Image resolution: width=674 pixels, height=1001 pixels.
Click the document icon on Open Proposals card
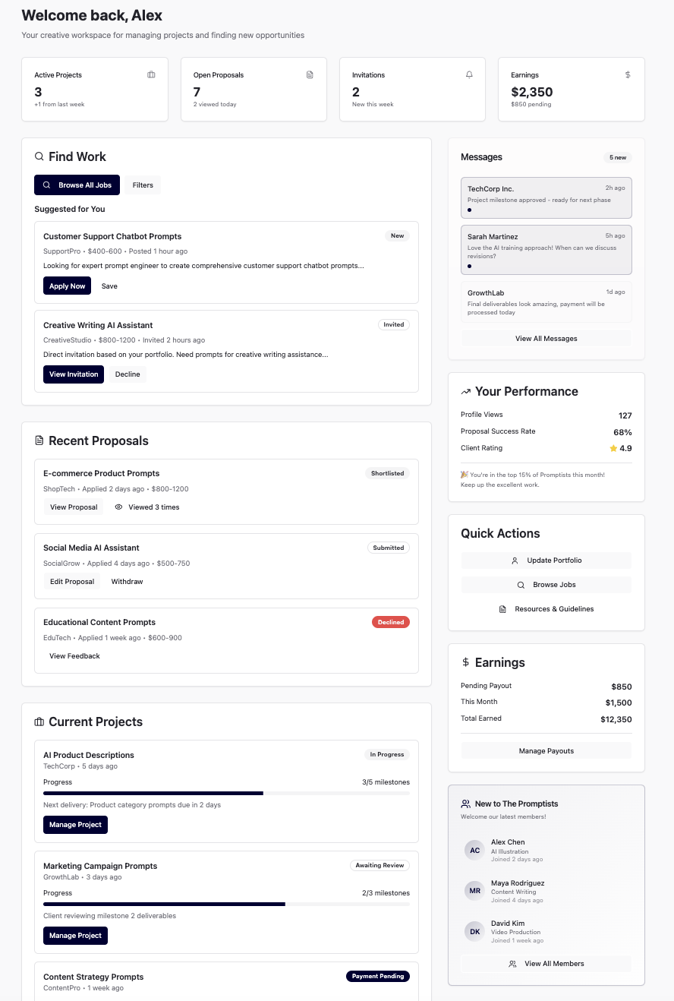[310, 74]
